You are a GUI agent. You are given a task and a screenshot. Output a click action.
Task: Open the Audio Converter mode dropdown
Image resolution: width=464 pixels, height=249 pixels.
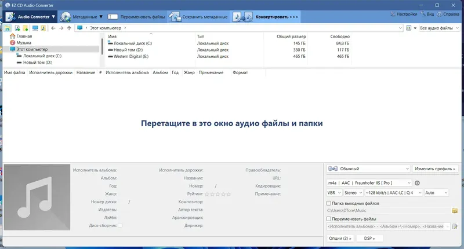tap(31, 17)
